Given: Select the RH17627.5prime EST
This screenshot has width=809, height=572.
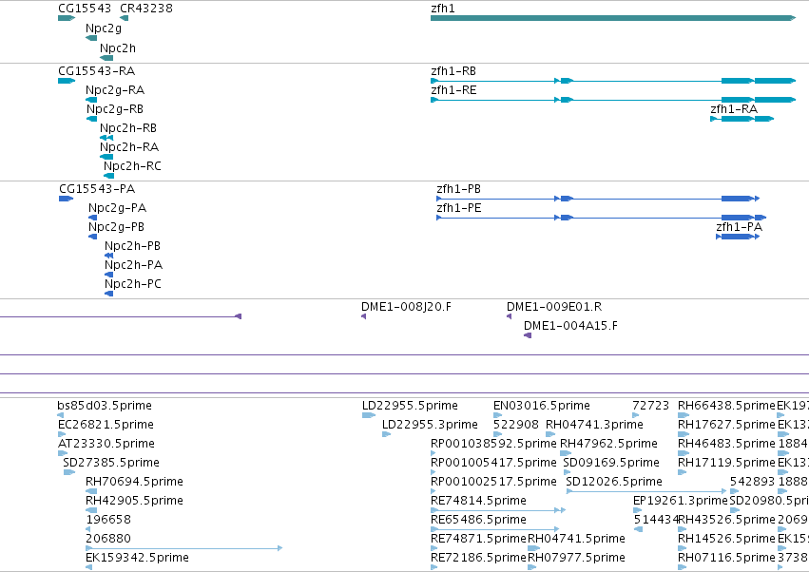Looking at the screenshot, I should pos(684,434).
